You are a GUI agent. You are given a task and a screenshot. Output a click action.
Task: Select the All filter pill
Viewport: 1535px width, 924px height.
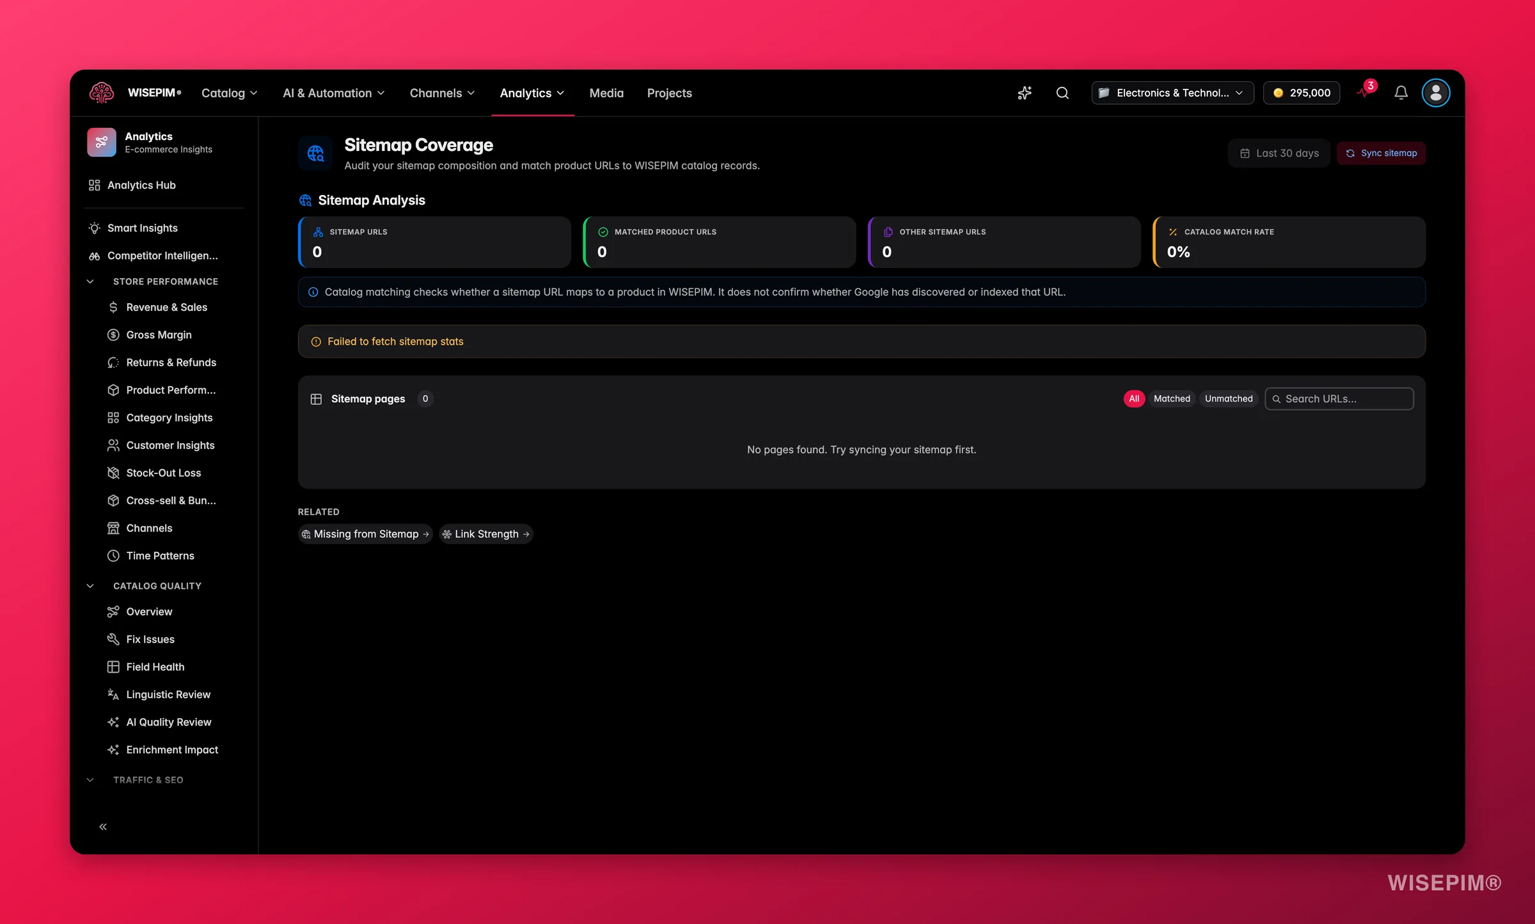[1134, 398]
